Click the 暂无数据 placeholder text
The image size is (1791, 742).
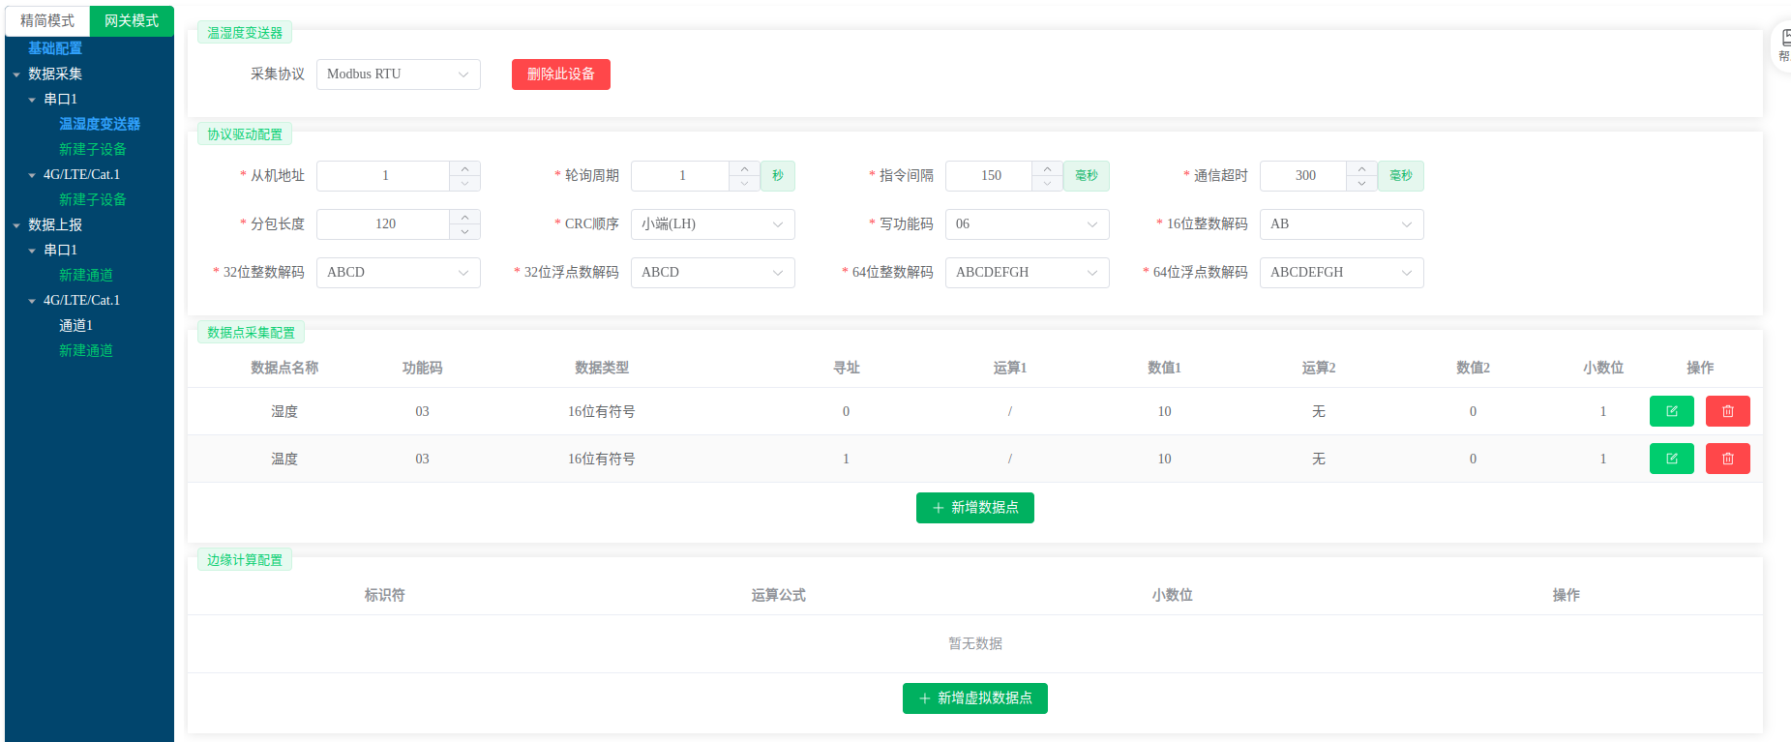point(975,643)
